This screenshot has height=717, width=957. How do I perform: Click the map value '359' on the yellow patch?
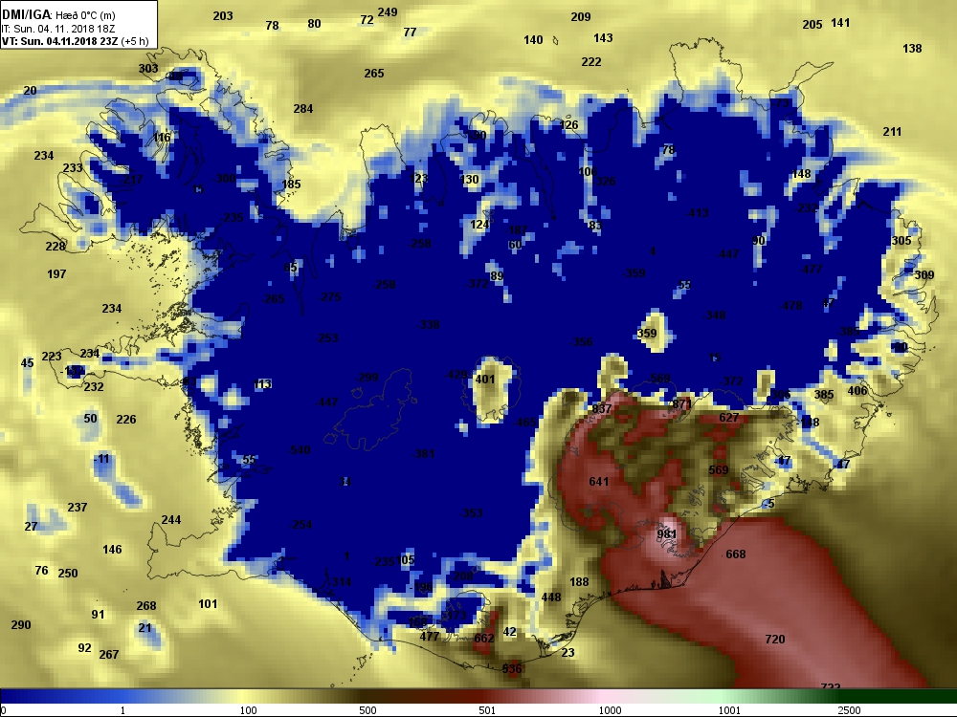(x=646, y=334)
